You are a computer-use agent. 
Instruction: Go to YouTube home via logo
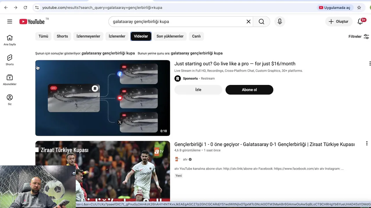click(32, 21)
